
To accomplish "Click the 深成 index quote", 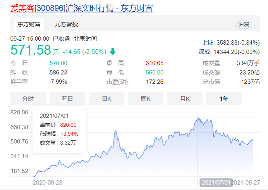I will 229,52.
